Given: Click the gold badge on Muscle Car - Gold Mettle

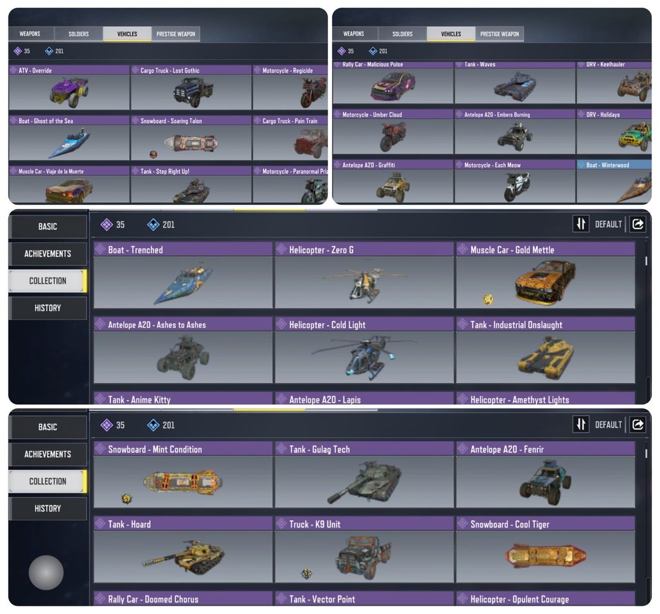Looking at the screenshot, I should (x=488, y=299).
